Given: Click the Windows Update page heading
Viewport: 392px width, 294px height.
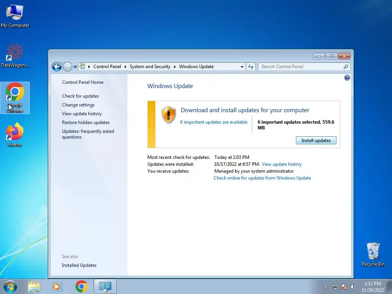Looking at the screenshot, I should 170,86.
